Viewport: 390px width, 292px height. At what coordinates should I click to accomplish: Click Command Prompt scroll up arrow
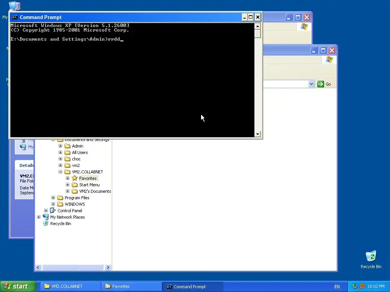coord(257,26)
